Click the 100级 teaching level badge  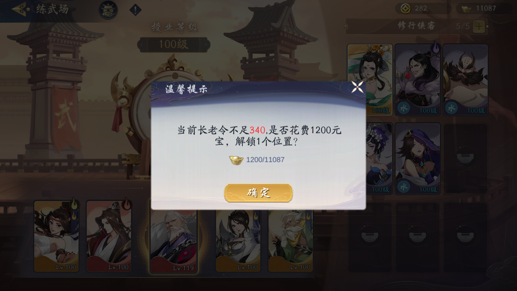tap(174, 44)
